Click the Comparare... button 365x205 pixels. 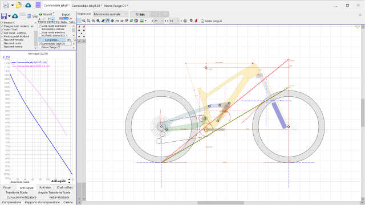52,40
